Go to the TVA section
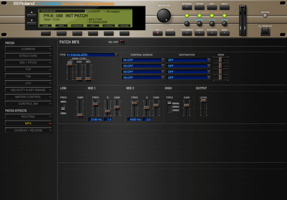Image resolution: width=287 pixels, height=200 pixels. (x=28, y=76)
